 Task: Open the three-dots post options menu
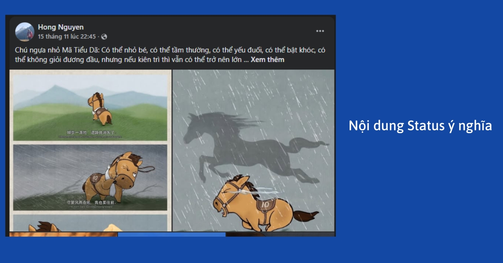320,31
